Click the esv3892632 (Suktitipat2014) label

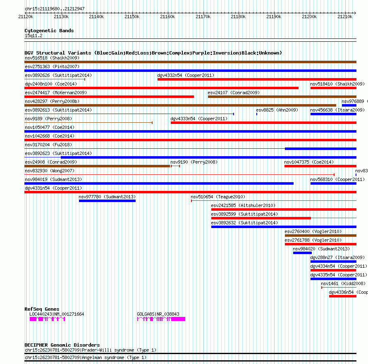(x=244, y=223)
